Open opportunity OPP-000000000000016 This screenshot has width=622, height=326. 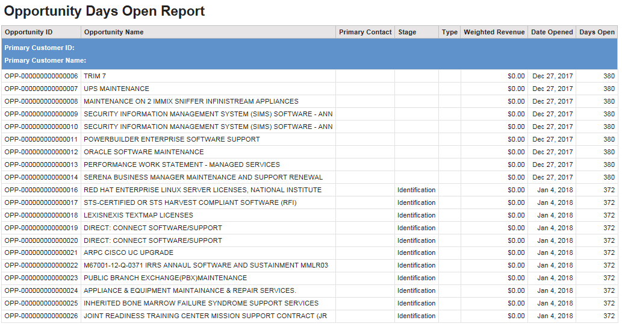coord(41,190)
